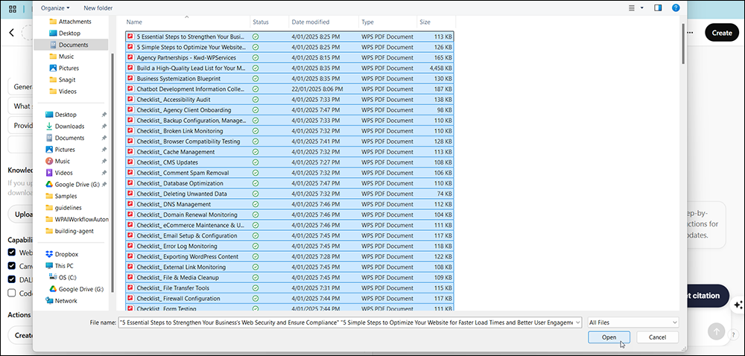
Task: Expand the File name history dropdown arrow
Action: (x=578, y=322)
